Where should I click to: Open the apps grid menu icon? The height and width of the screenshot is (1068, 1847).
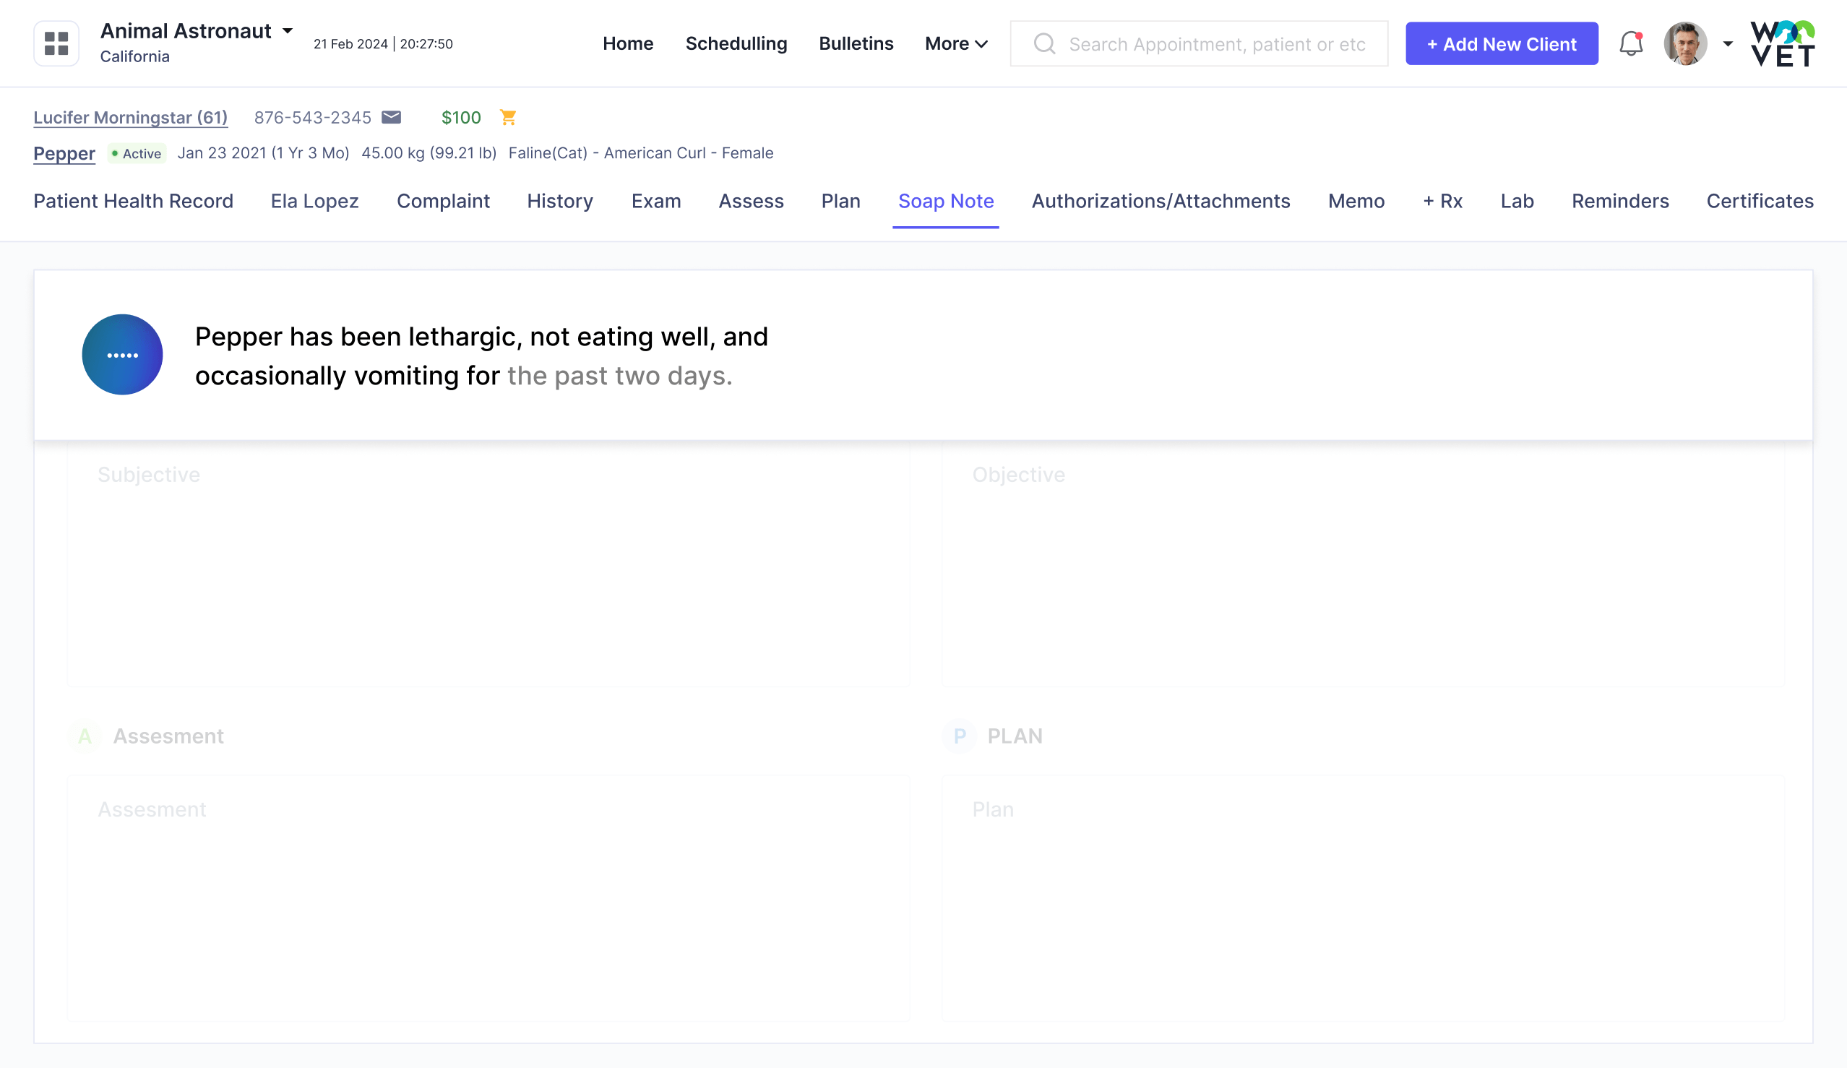(x=56, y=43)
